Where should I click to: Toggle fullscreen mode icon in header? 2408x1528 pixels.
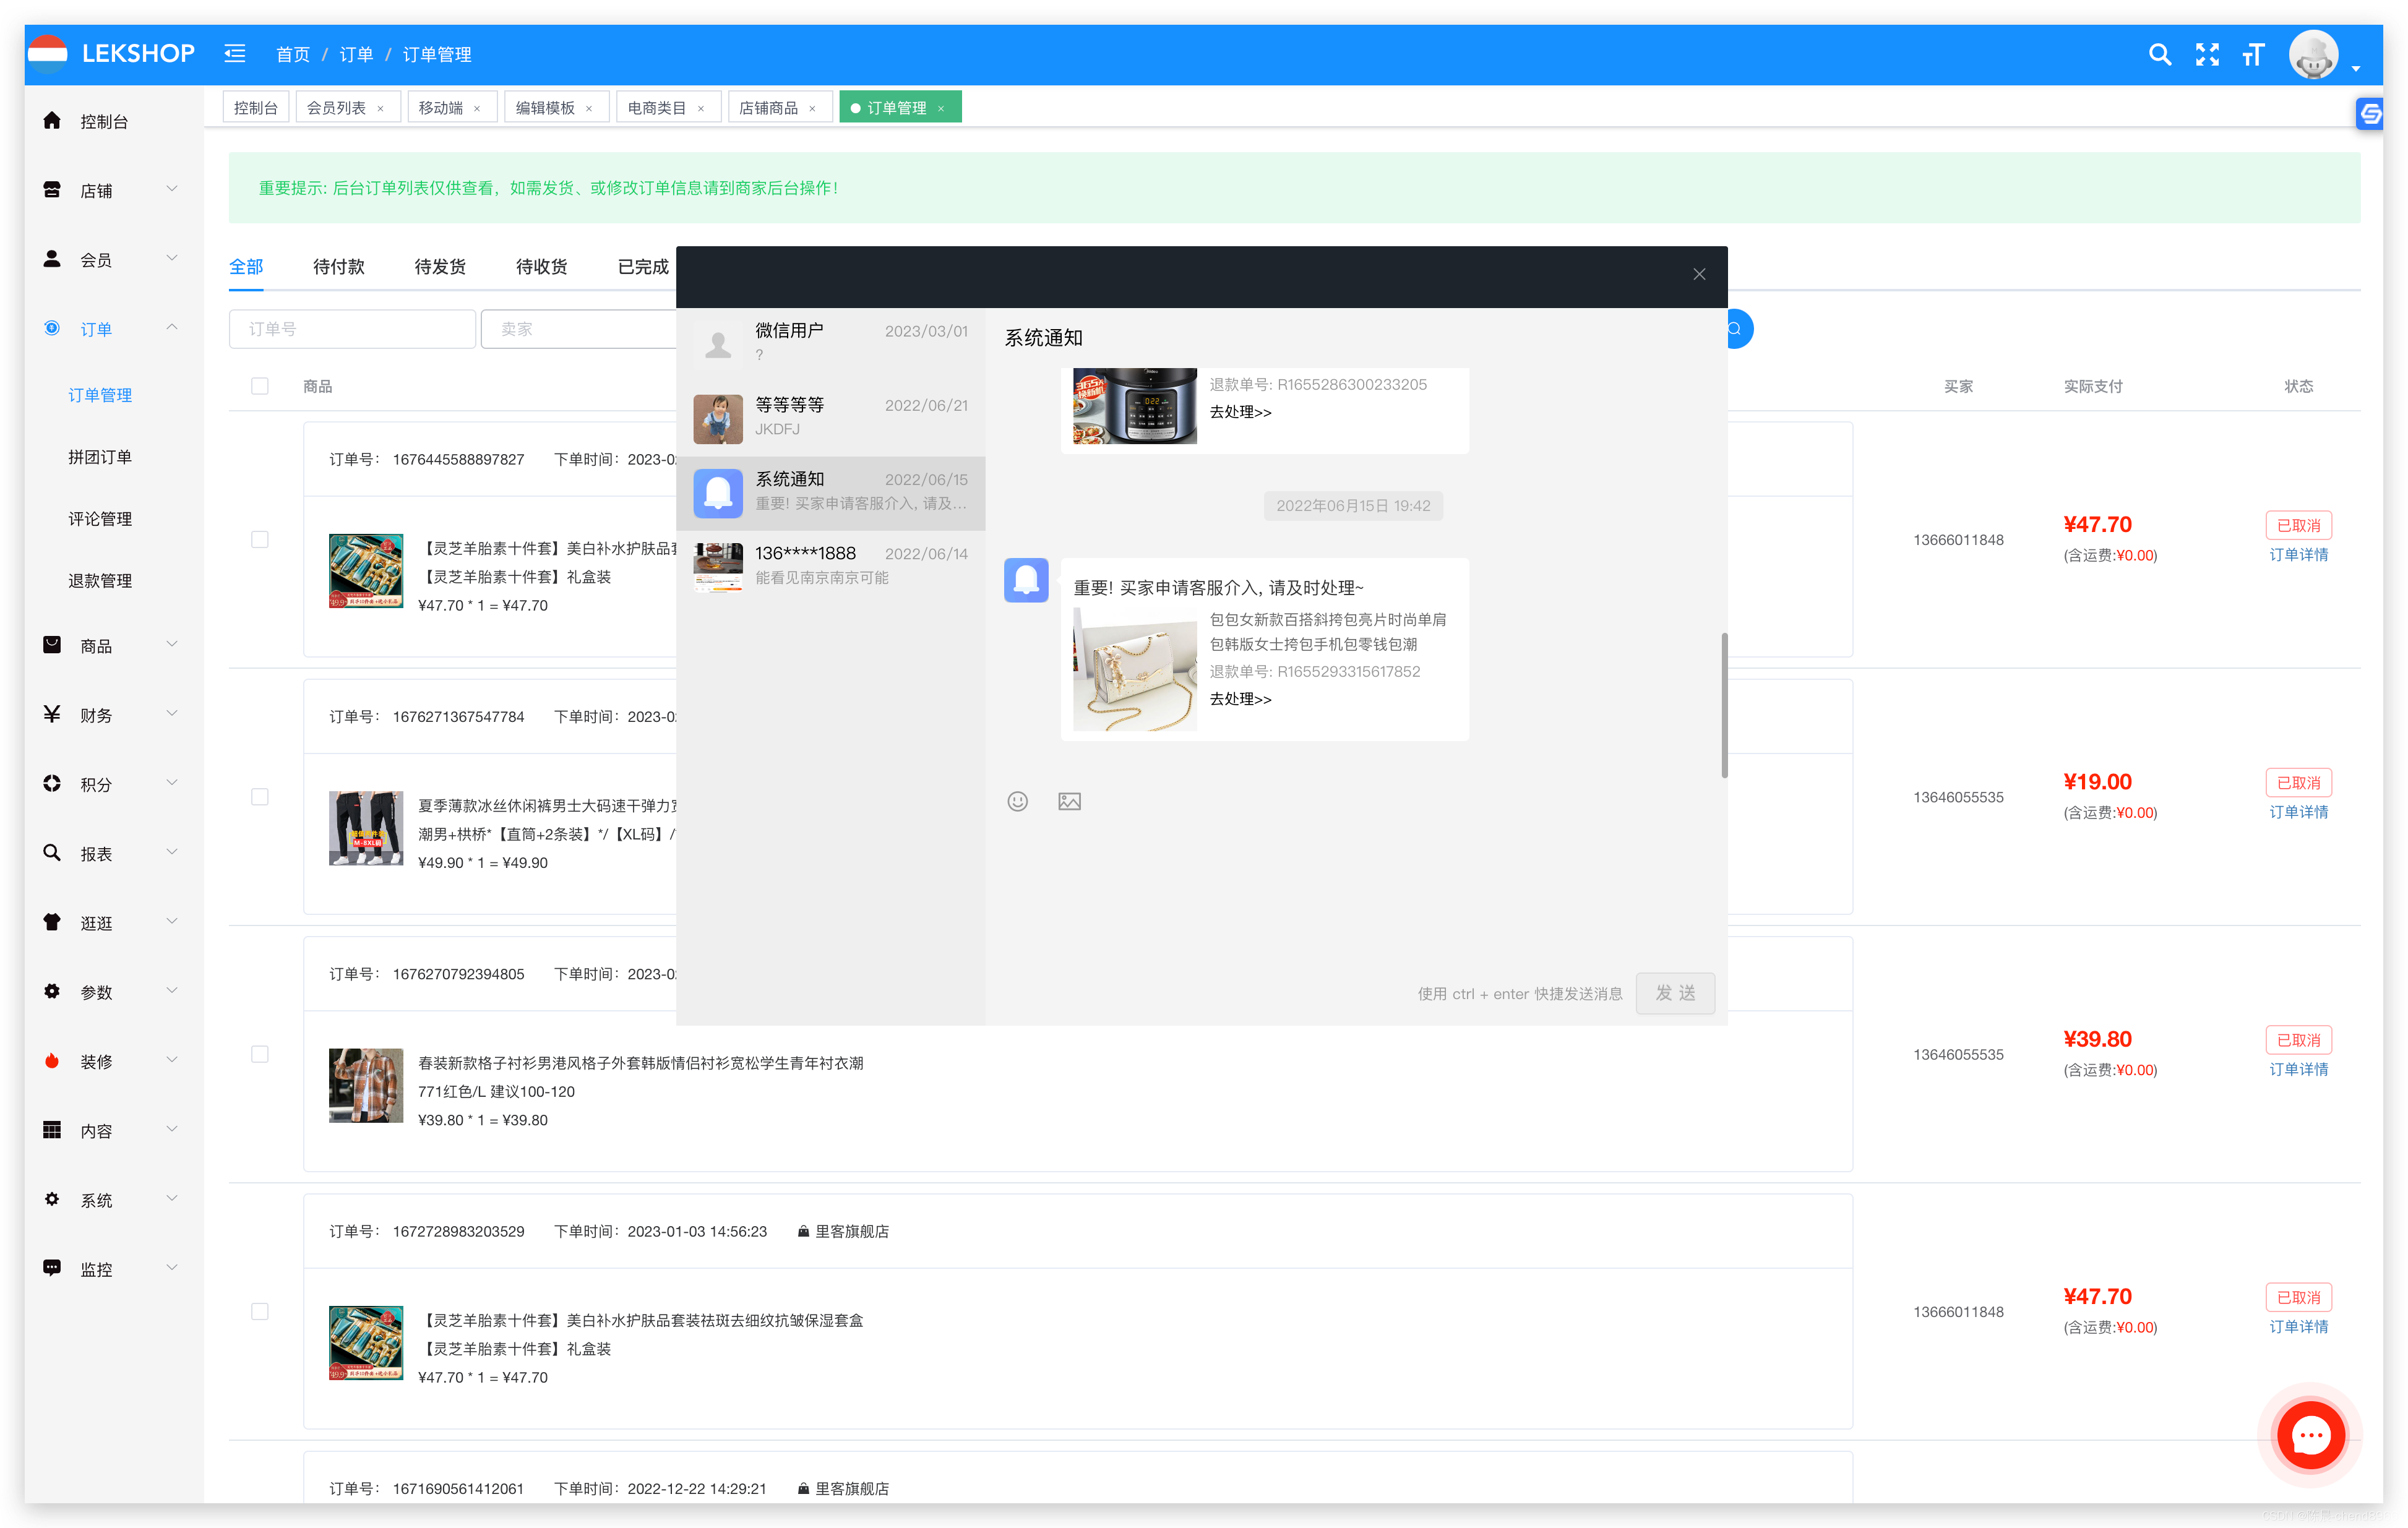click(x=2206, y=55)
